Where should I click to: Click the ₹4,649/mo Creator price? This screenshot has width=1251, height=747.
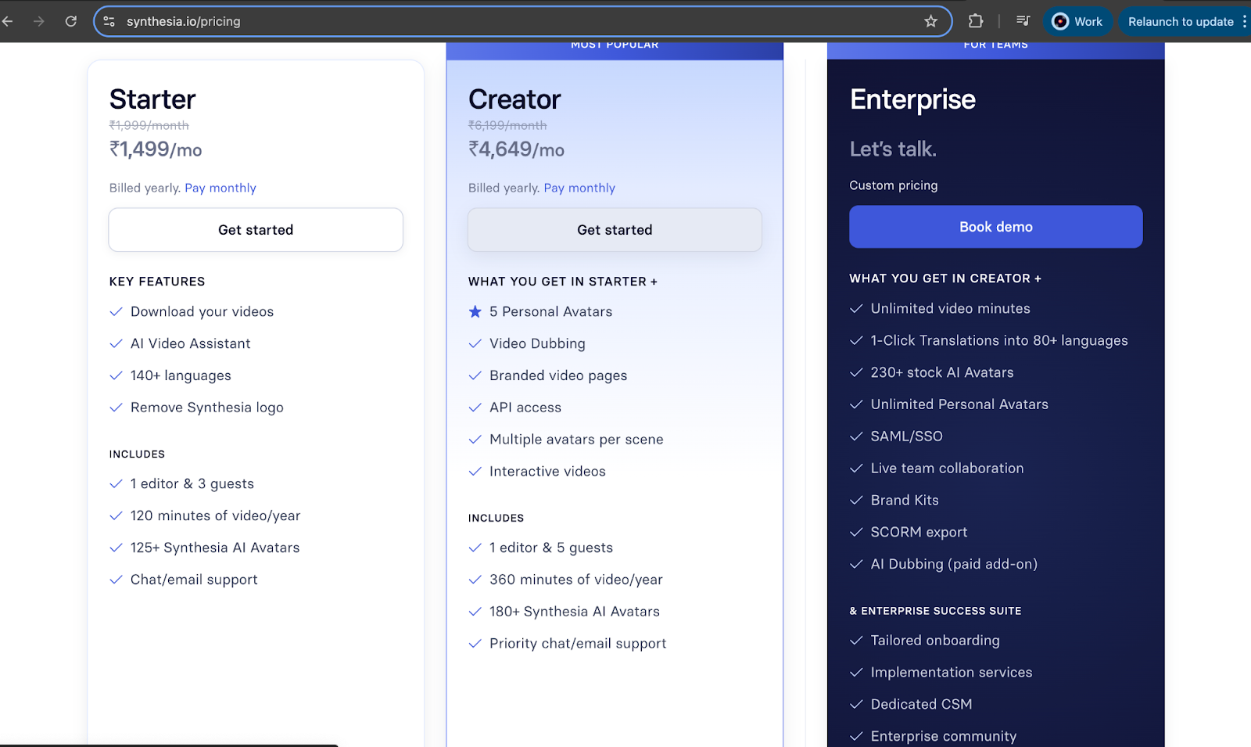[516, 149]
